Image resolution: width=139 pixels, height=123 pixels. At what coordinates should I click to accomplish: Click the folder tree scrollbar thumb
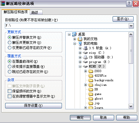tap(131, 50)
